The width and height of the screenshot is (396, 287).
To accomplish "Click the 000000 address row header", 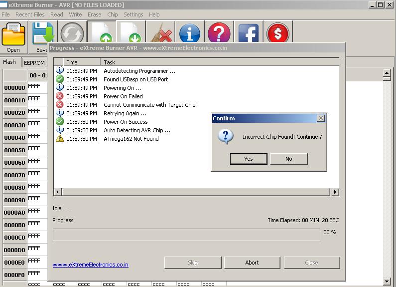I will click(x=14, y=88).
